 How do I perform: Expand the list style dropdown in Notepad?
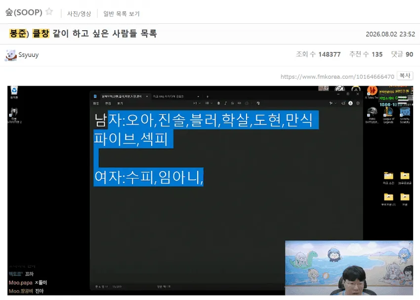coord(209,103)
